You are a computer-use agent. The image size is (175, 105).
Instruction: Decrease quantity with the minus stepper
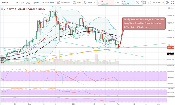tap(141, 4)
